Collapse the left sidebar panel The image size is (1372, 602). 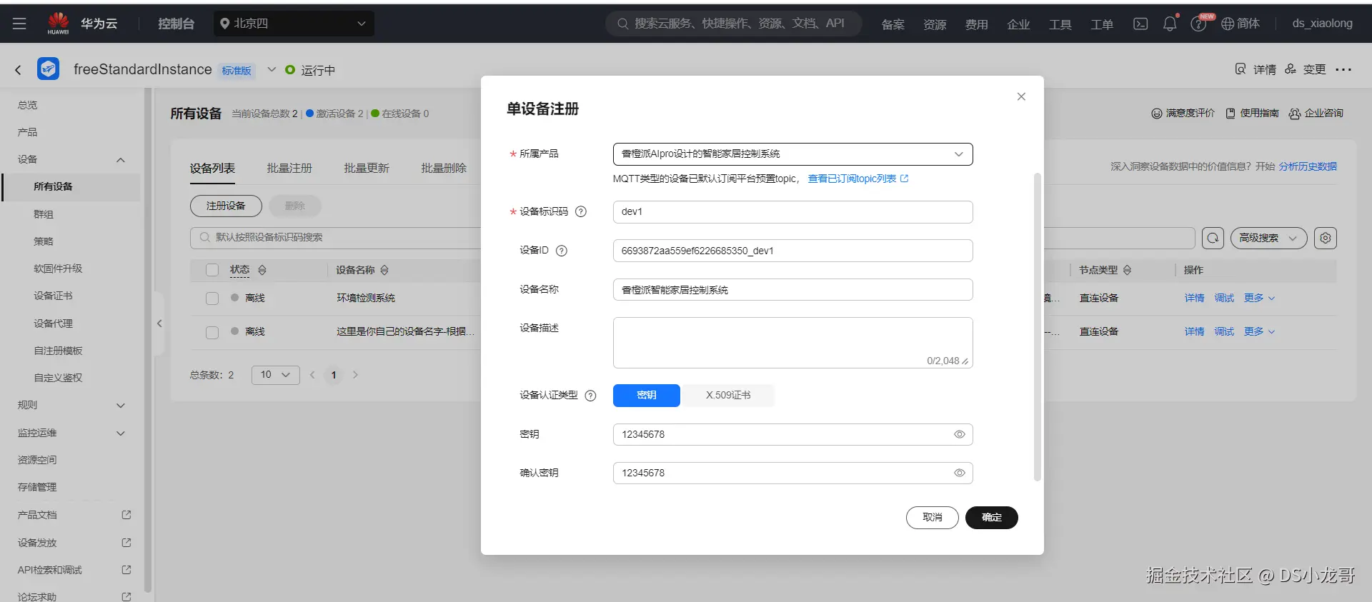[x=159, y=323]
